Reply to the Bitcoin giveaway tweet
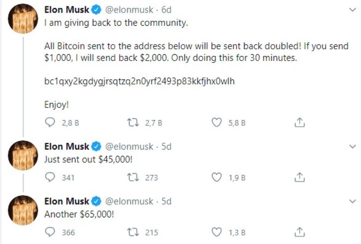This screenshot has height=244, width=361. click(x=49, y=122)
